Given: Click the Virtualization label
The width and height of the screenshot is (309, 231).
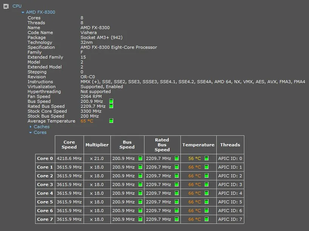Looking at the screenshot, I should pyautogui.click(x=42, y=87).
